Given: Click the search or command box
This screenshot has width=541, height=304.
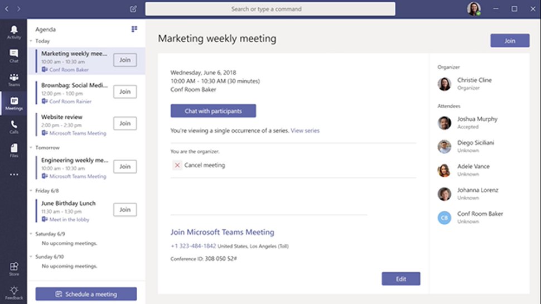Looking at the screenshot, I should pyautogui.click(x=270, y=9).
